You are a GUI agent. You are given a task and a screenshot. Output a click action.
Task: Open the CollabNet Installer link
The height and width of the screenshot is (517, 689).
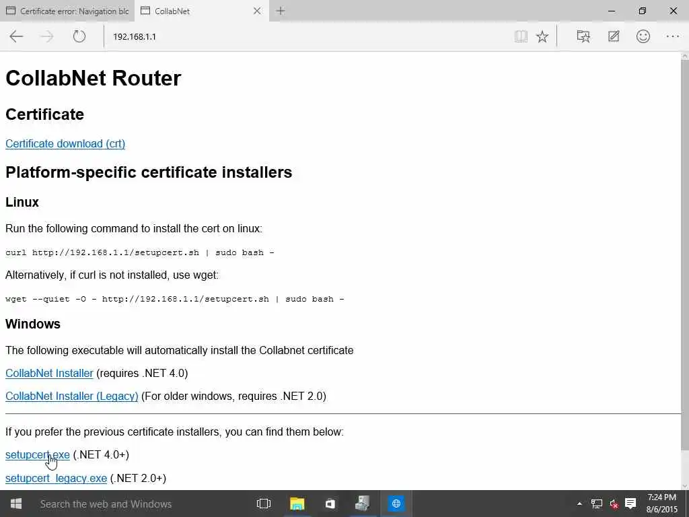[x=49, y=373]
